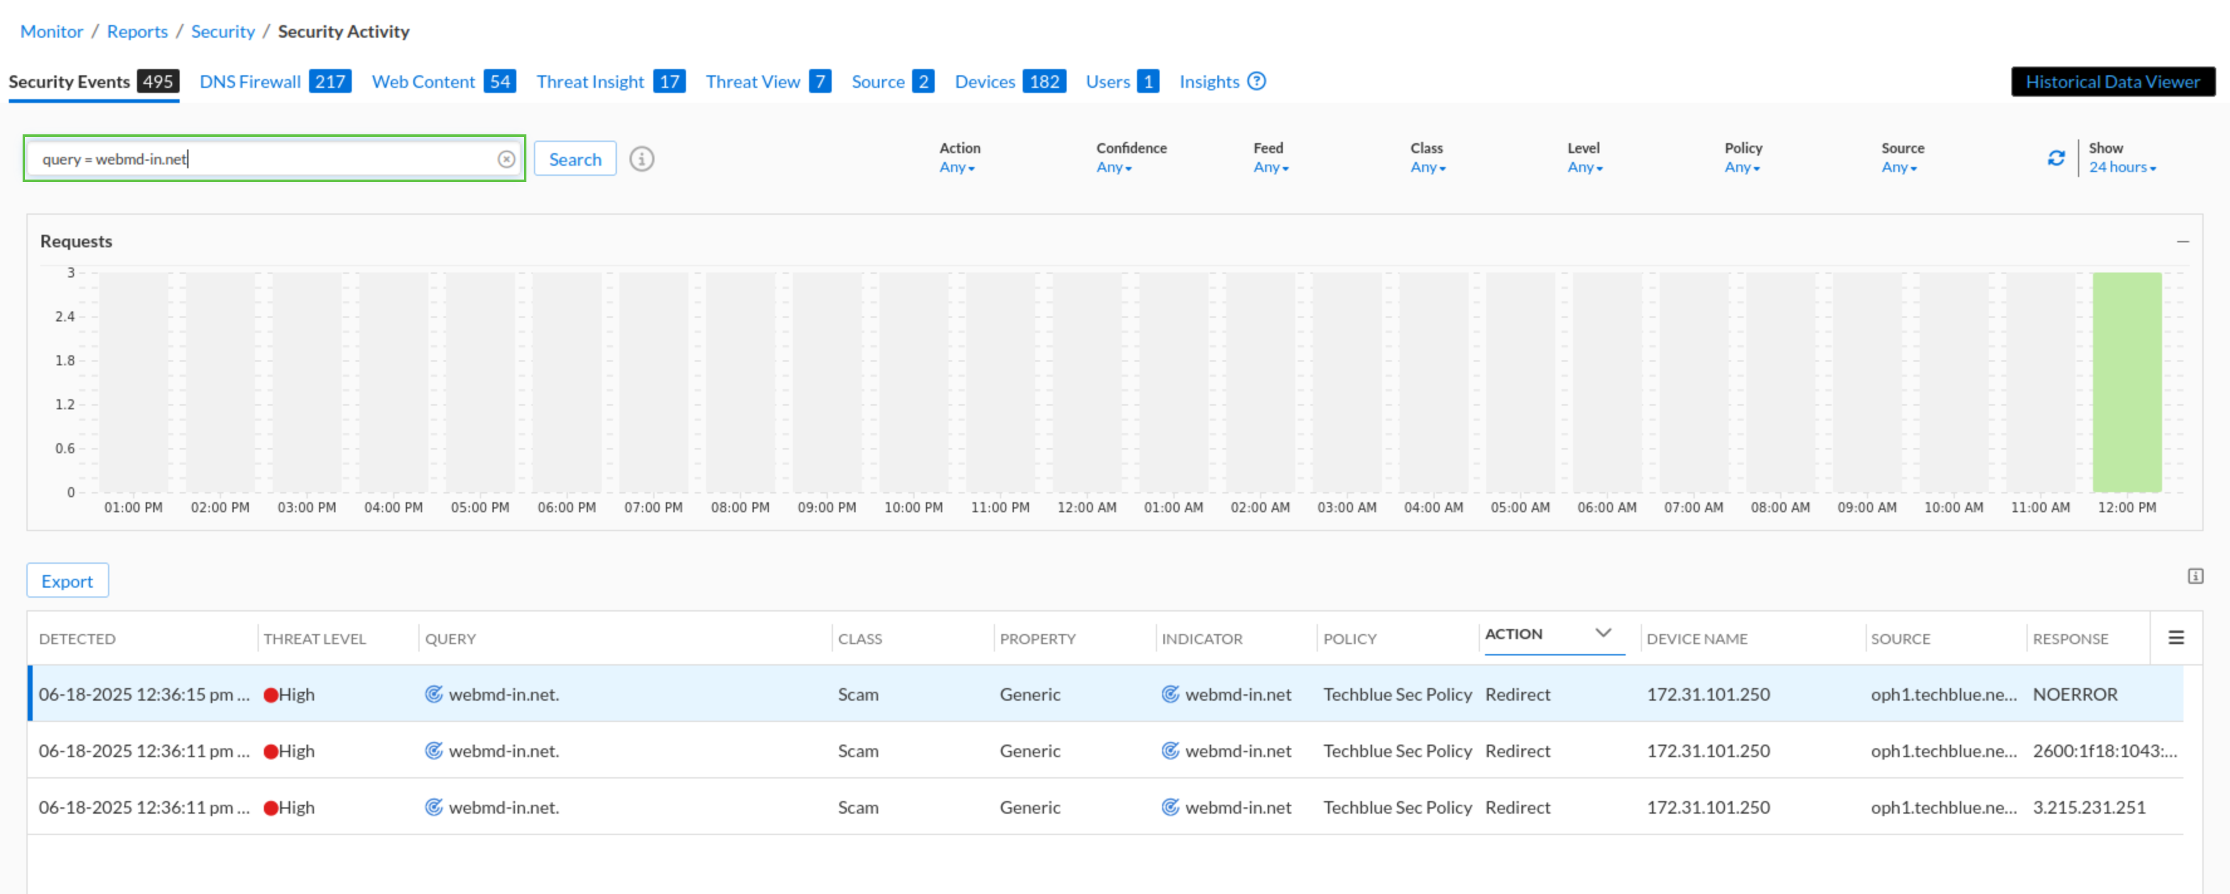The width and height of the screenshot is (2230, 894).
Task: Click the Search button
Action: [575, 159]
